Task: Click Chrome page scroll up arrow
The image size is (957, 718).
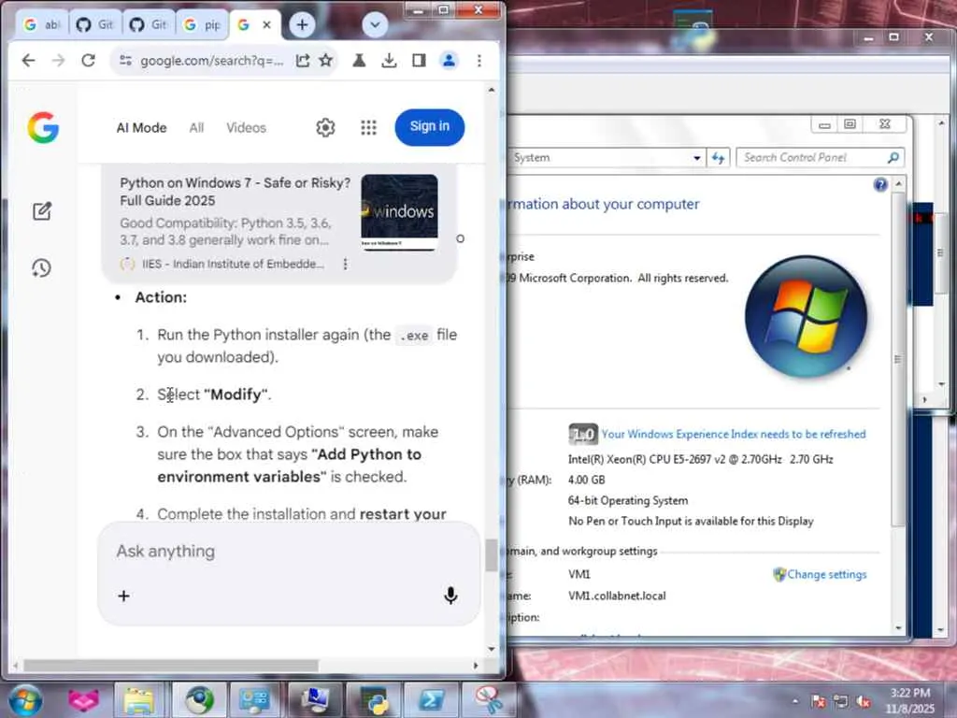Action: 492,90
